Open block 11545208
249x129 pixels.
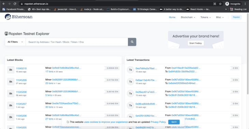21,92
